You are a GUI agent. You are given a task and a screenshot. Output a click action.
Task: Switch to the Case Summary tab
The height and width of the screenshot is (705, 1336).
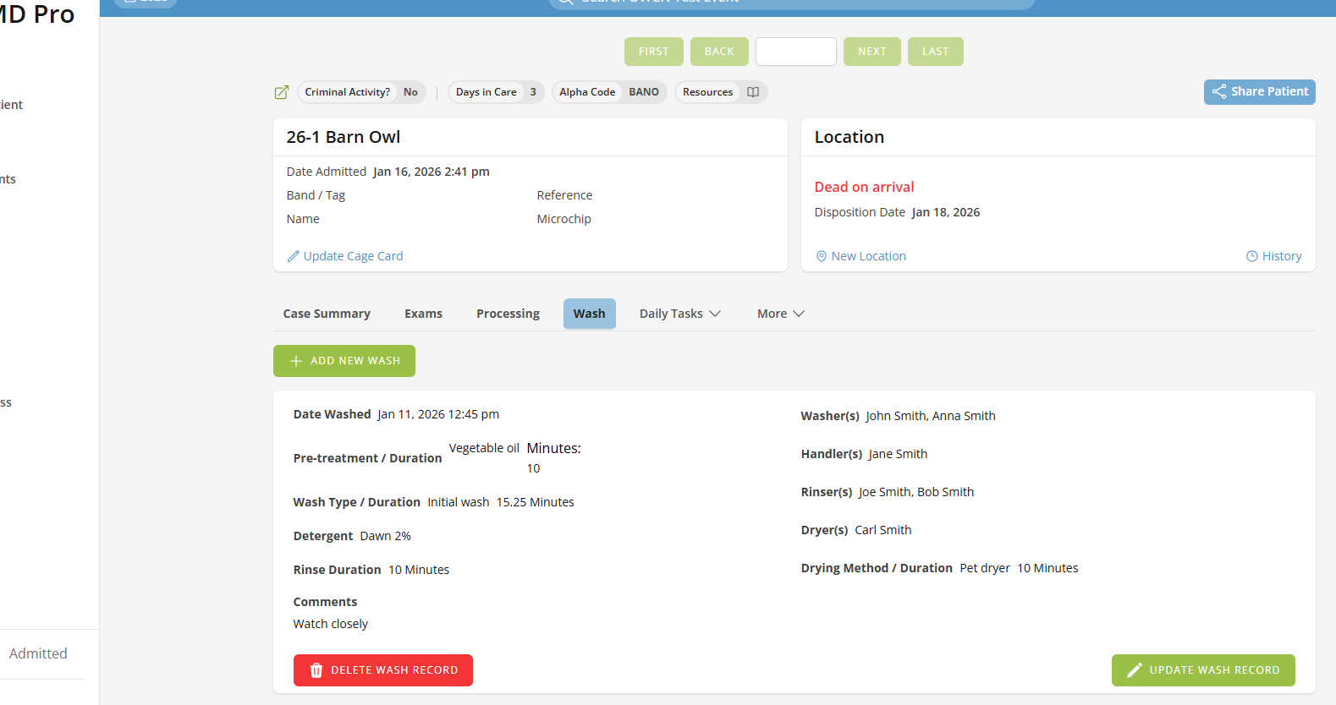tap(327, 314)
